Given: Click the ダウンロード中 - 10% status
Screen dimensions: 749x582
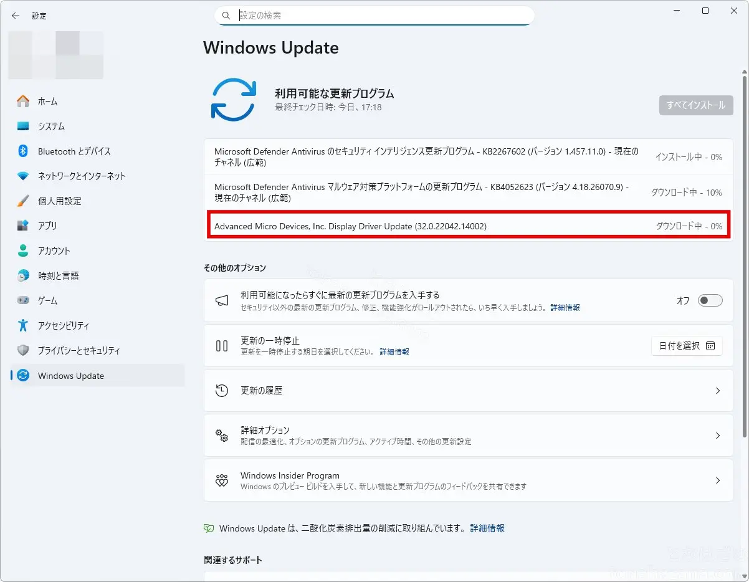Looking at the screenshot, I should (x=687, y=193).
